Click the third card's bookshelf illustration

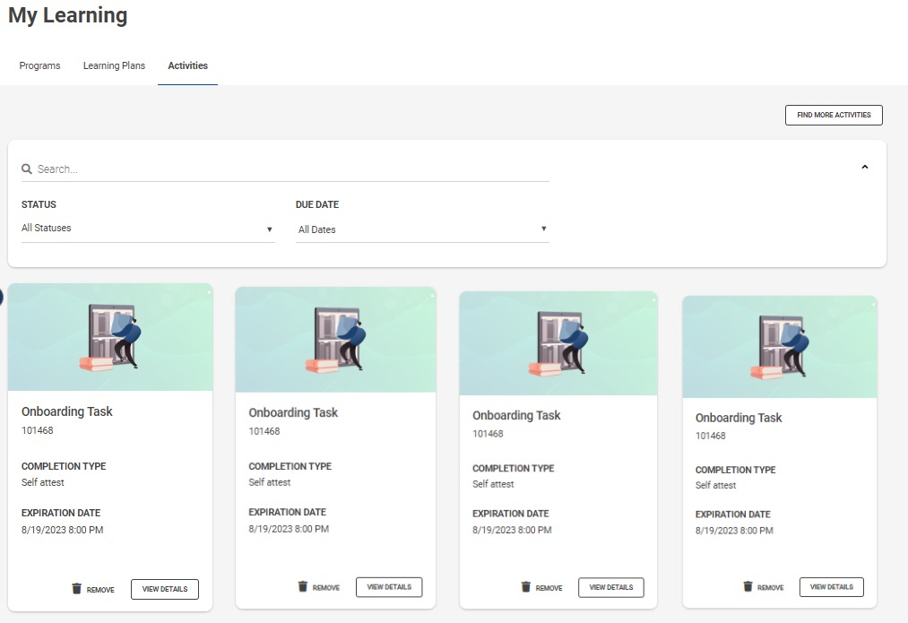tap(558, 343)
